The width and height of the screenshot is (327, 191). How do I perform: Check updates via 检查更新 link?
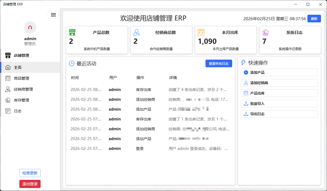[30, 173]
